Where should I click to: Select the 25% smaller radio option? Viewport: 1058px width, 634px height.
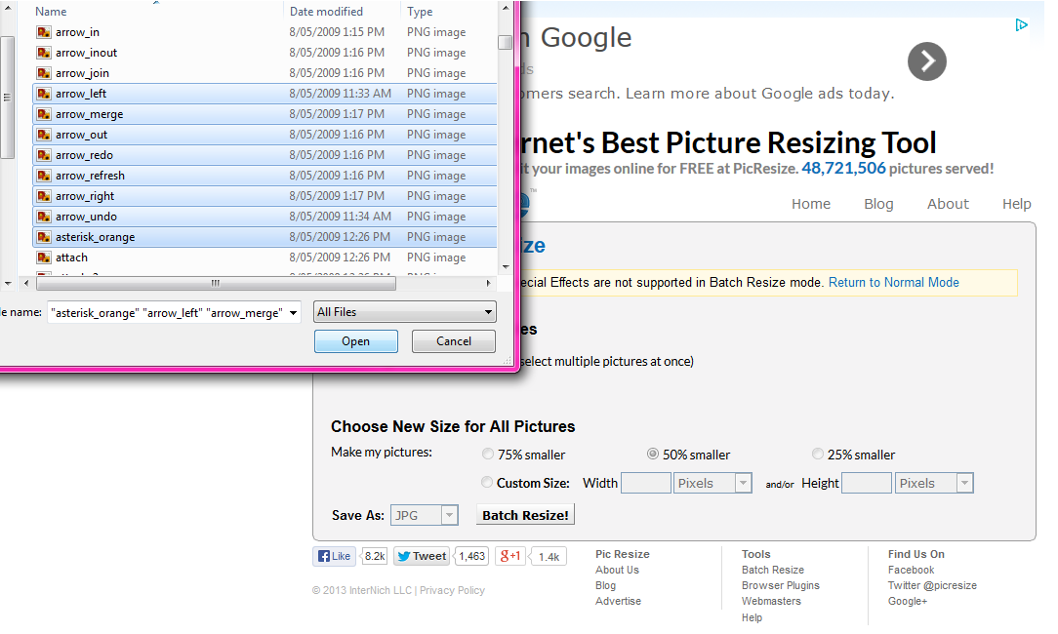tap(818, 454)
